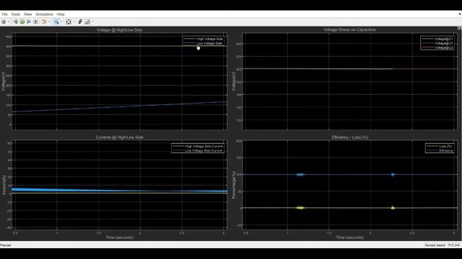Image resolution: width=462 pixels, height=259 pixels.
Task: Click the 'Efficiency / Loss (%)' plot title
Action: coord(349,137)
